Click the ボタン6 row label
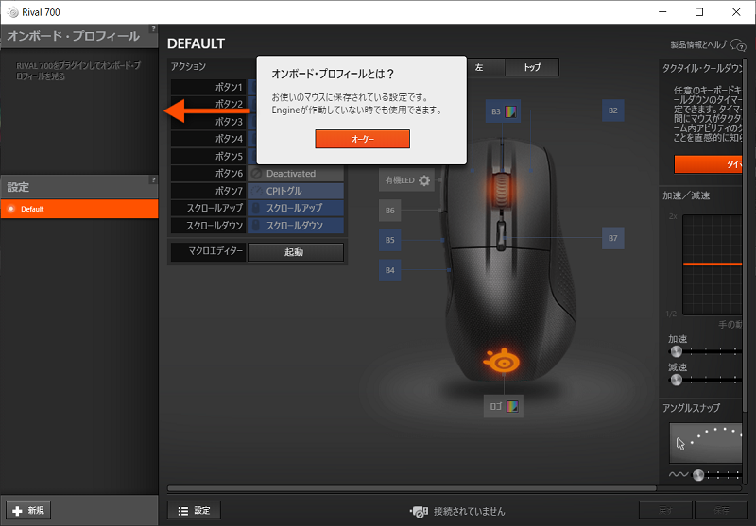 tap(208, 174)
